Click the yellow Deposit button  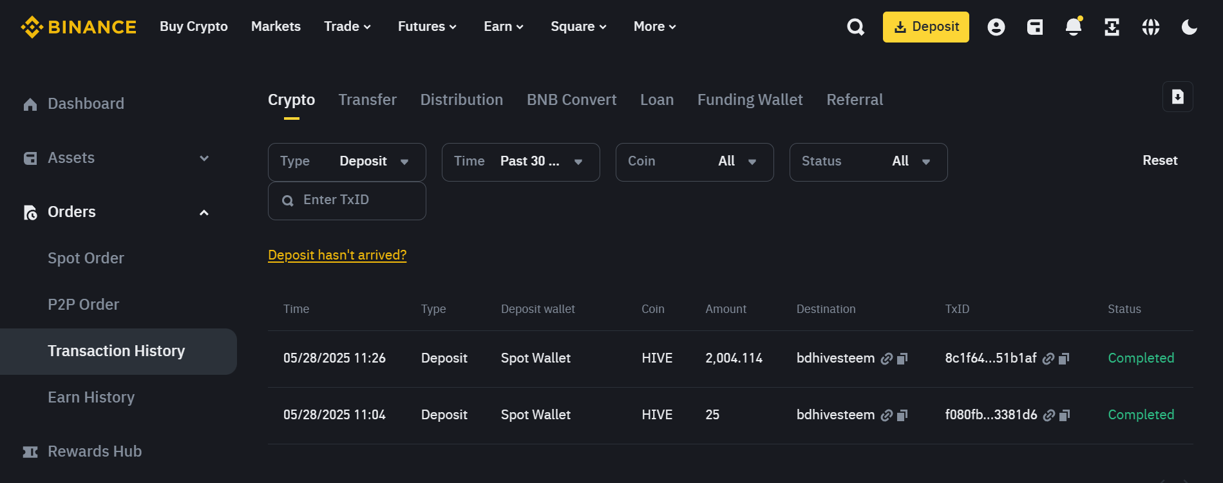click(x=926, y=27)
